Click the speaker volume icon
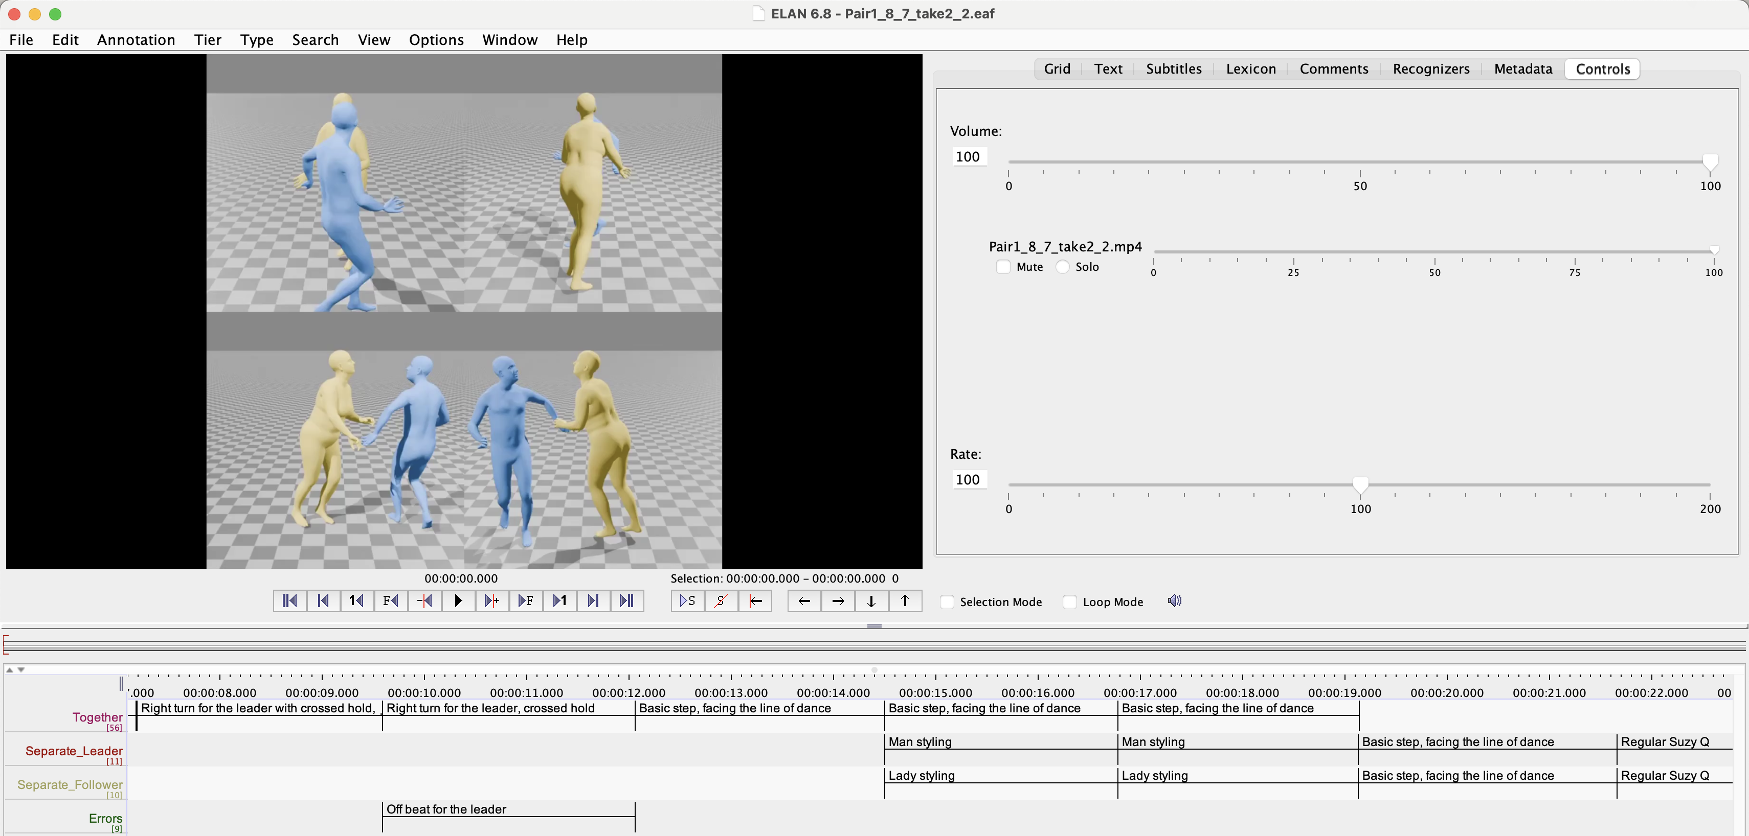 tap(1175, 600)
